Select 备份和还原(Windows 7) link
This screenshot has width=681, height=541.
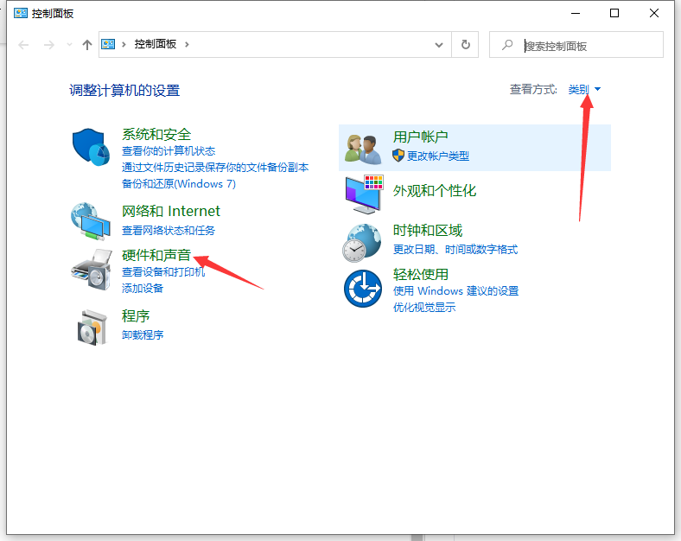(x=179, y=184)
